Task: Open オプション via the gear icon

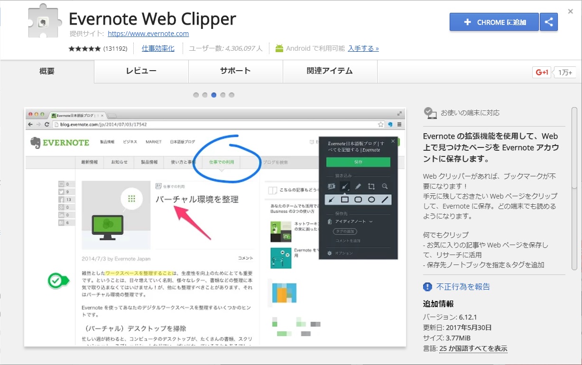Action: (341, 253)
